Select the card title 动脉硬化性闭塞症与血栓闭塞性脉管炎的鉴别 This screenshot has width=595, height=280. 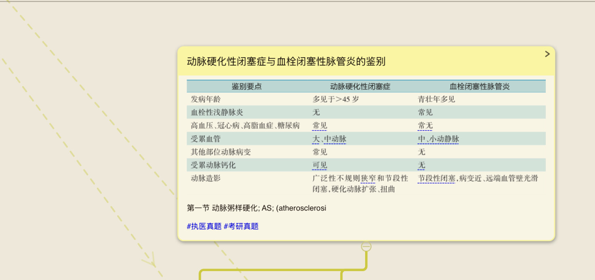[x=286, y=62]
